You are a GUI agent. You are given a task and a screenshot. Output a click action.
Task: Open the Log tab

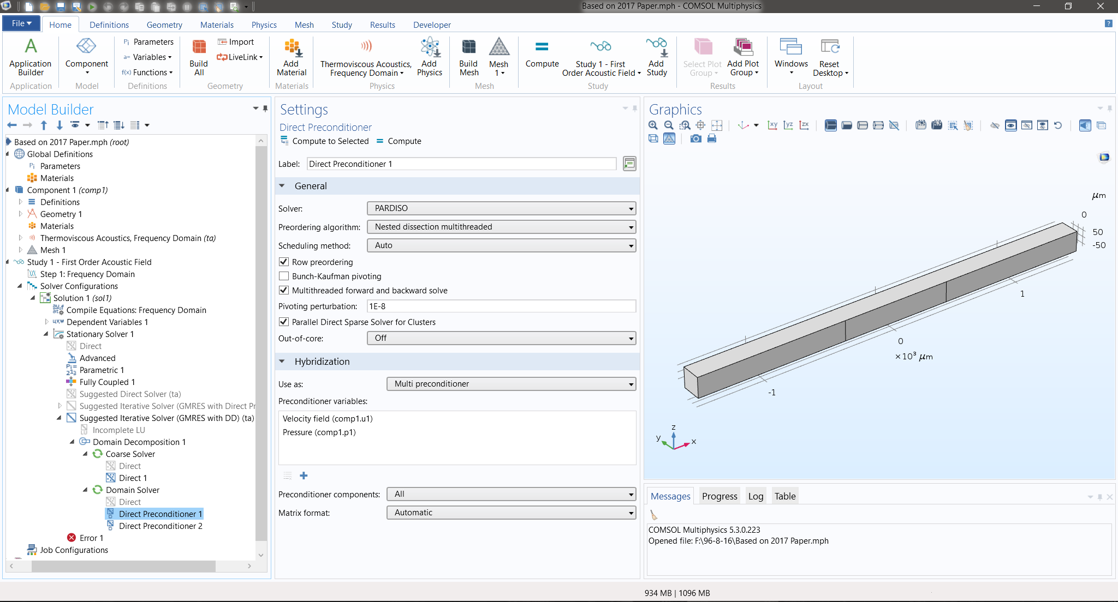click(756, 496)
